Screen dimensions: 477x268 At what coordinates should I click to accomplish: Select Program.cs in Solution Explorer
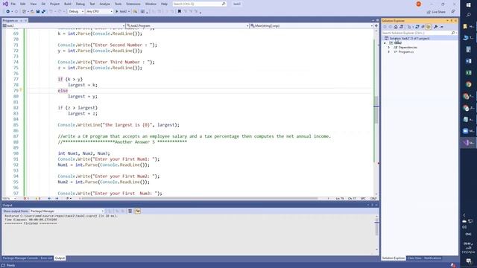pos(406,52)
